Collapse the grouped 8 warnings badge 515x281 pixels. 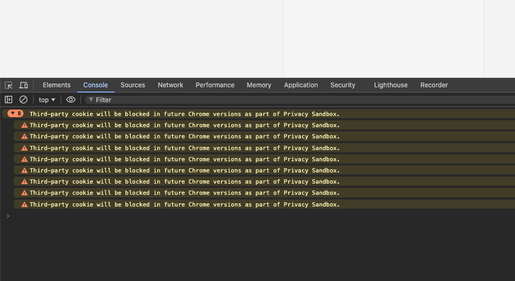click(15, 114)
